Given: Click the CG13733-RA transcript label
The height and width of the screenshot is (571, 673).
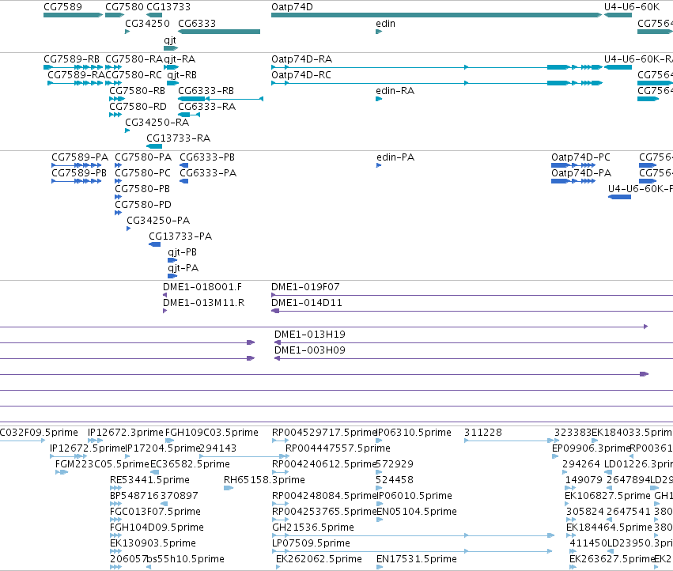Looking at the screenshot, I should click(x=179, y=138).
